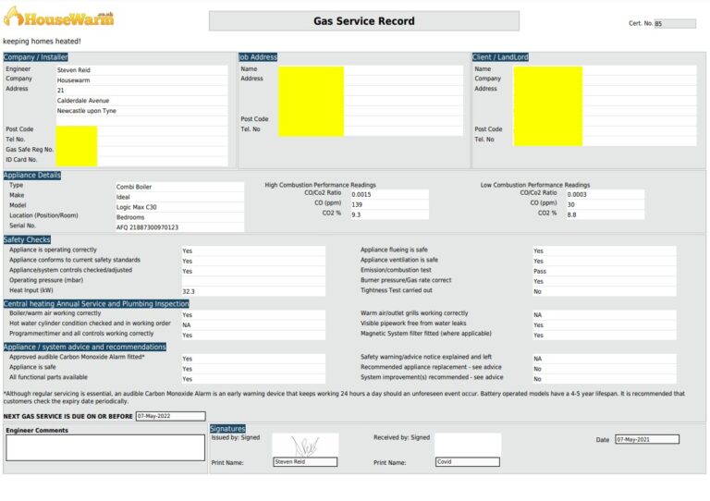Viewport: 710px width, 501px height.
Task: Click the HouseWarm flame logo
Action: [59, 18]
